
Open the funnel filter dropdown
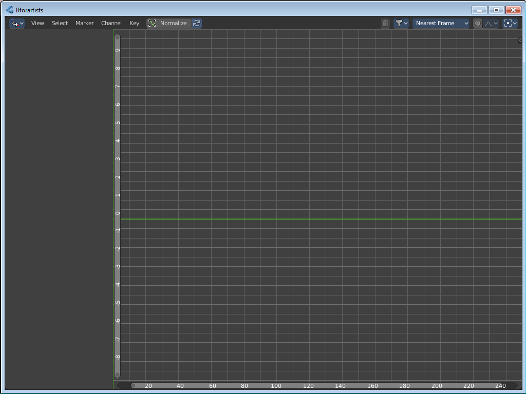[401, 23]
